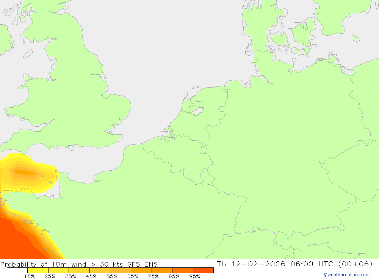Click the "95%" legend label

click(x=194, y=276)
